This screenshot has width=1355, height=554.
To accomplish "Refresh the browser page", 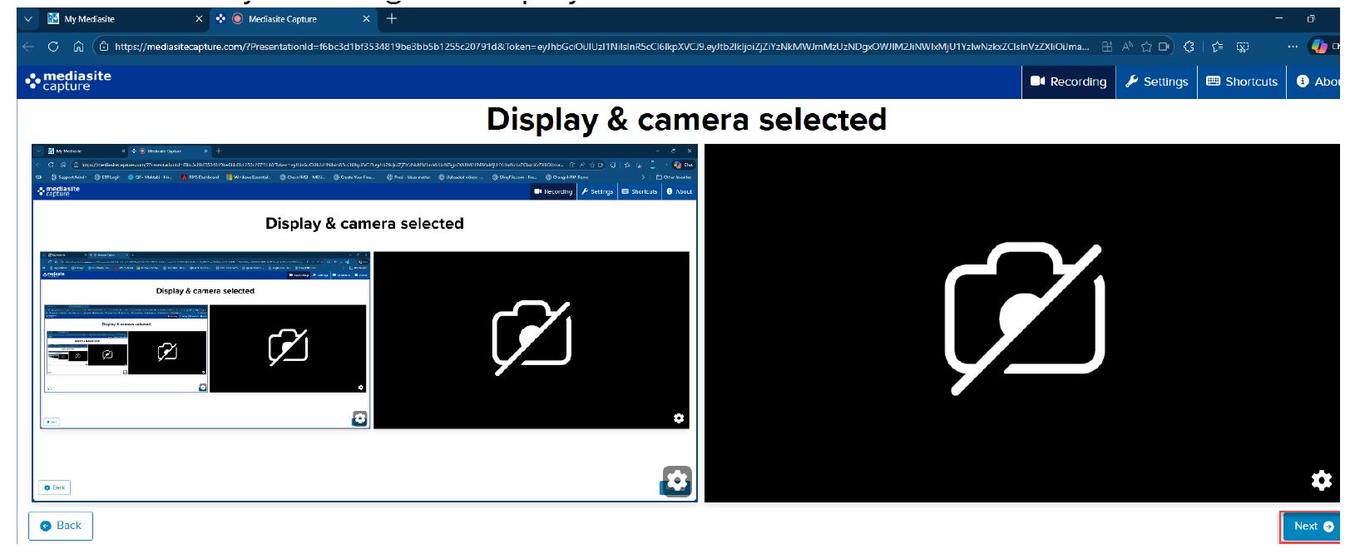I will [x=53, y=47].
